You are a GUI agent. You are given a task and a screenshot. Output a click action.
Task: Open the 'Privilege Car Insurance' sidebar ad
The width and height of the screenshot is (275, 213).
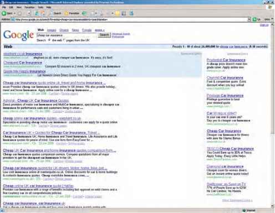225,95
